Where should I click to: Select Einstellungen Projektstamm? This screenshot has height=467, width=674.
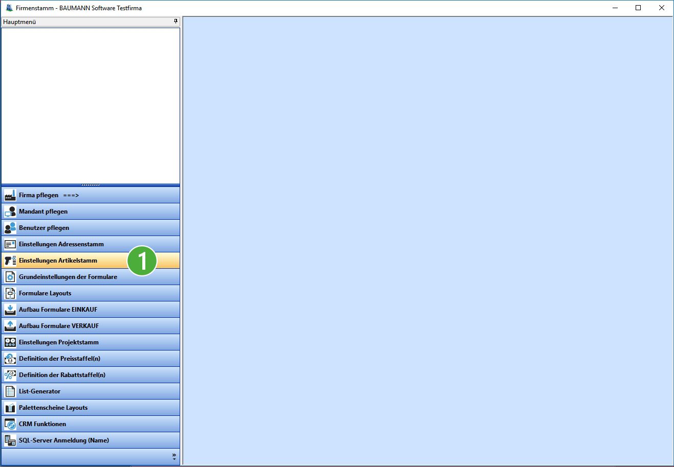[x=91, y=342]
